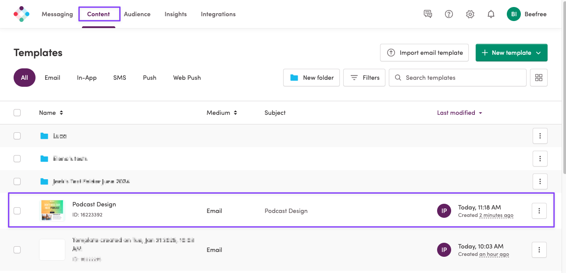Open the notifications bell icon
This screenshot has height=273, width=566.
491,14
